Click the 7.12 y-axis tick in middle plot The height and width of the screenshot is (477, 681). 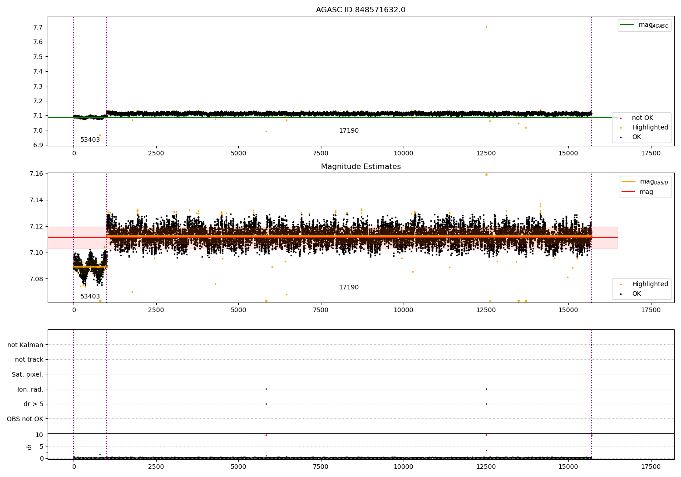(x=36, y=227)
